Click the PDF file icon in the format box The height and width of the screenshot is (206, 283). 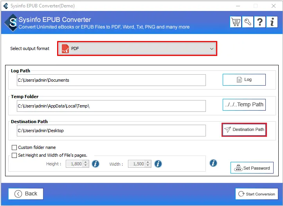[65, 48]
